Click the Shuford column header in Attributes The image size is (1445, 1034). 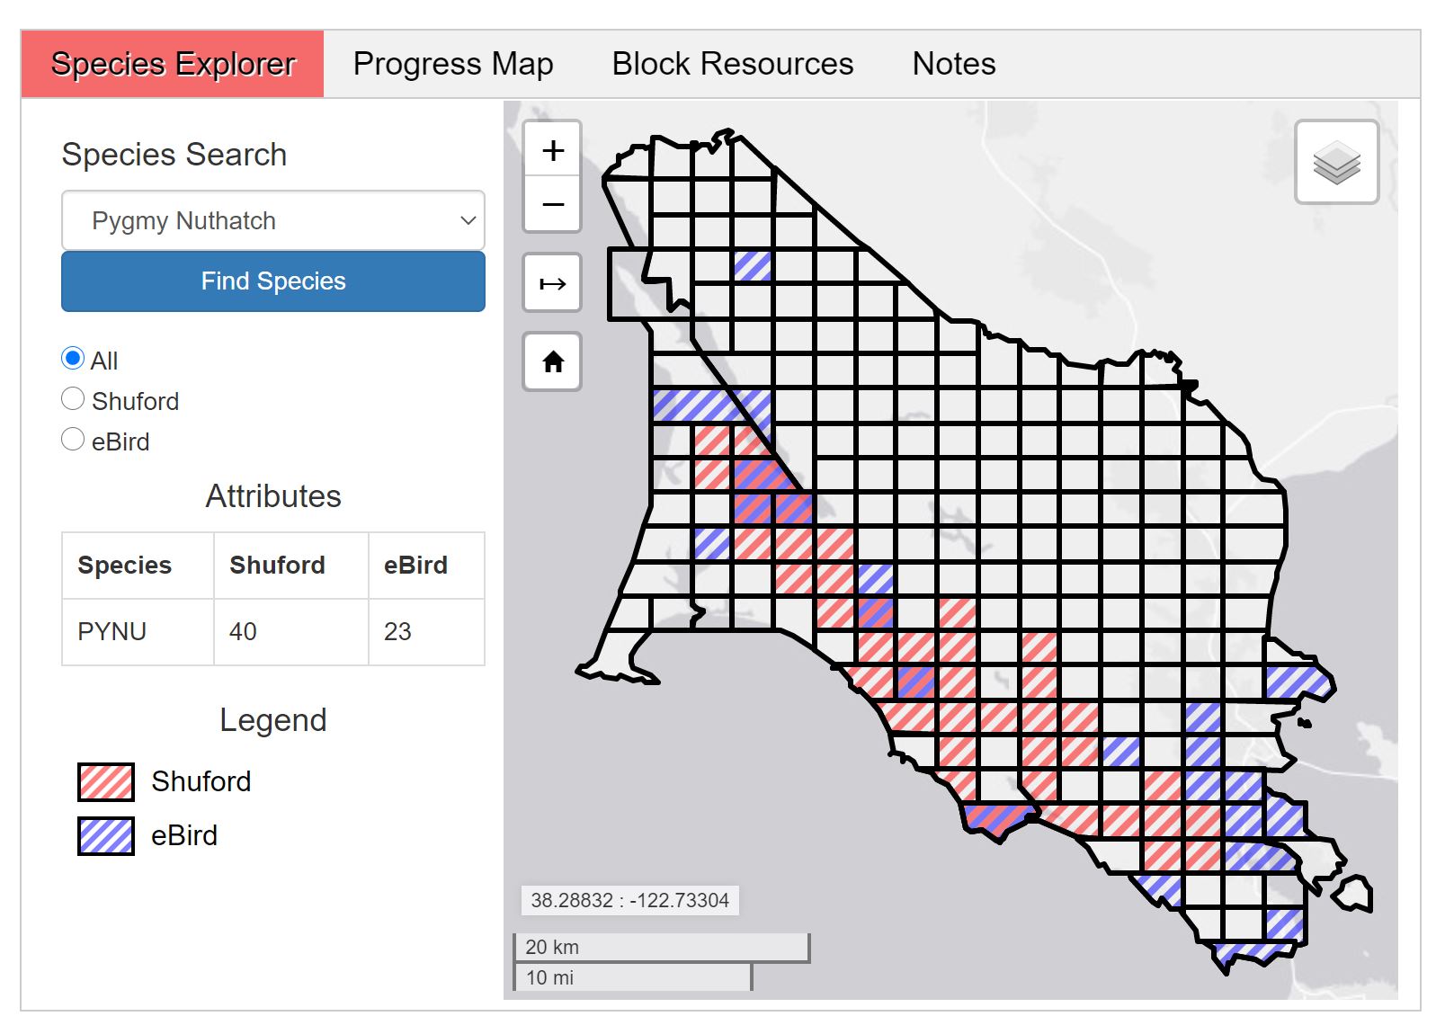click(277, 565)
